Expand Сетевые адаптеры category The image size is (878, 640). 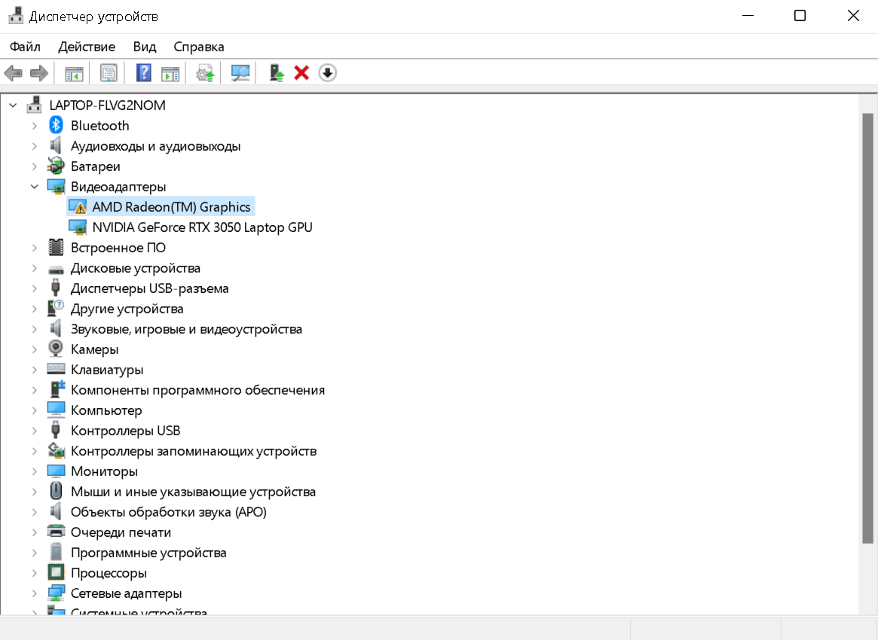coord(35,593)
